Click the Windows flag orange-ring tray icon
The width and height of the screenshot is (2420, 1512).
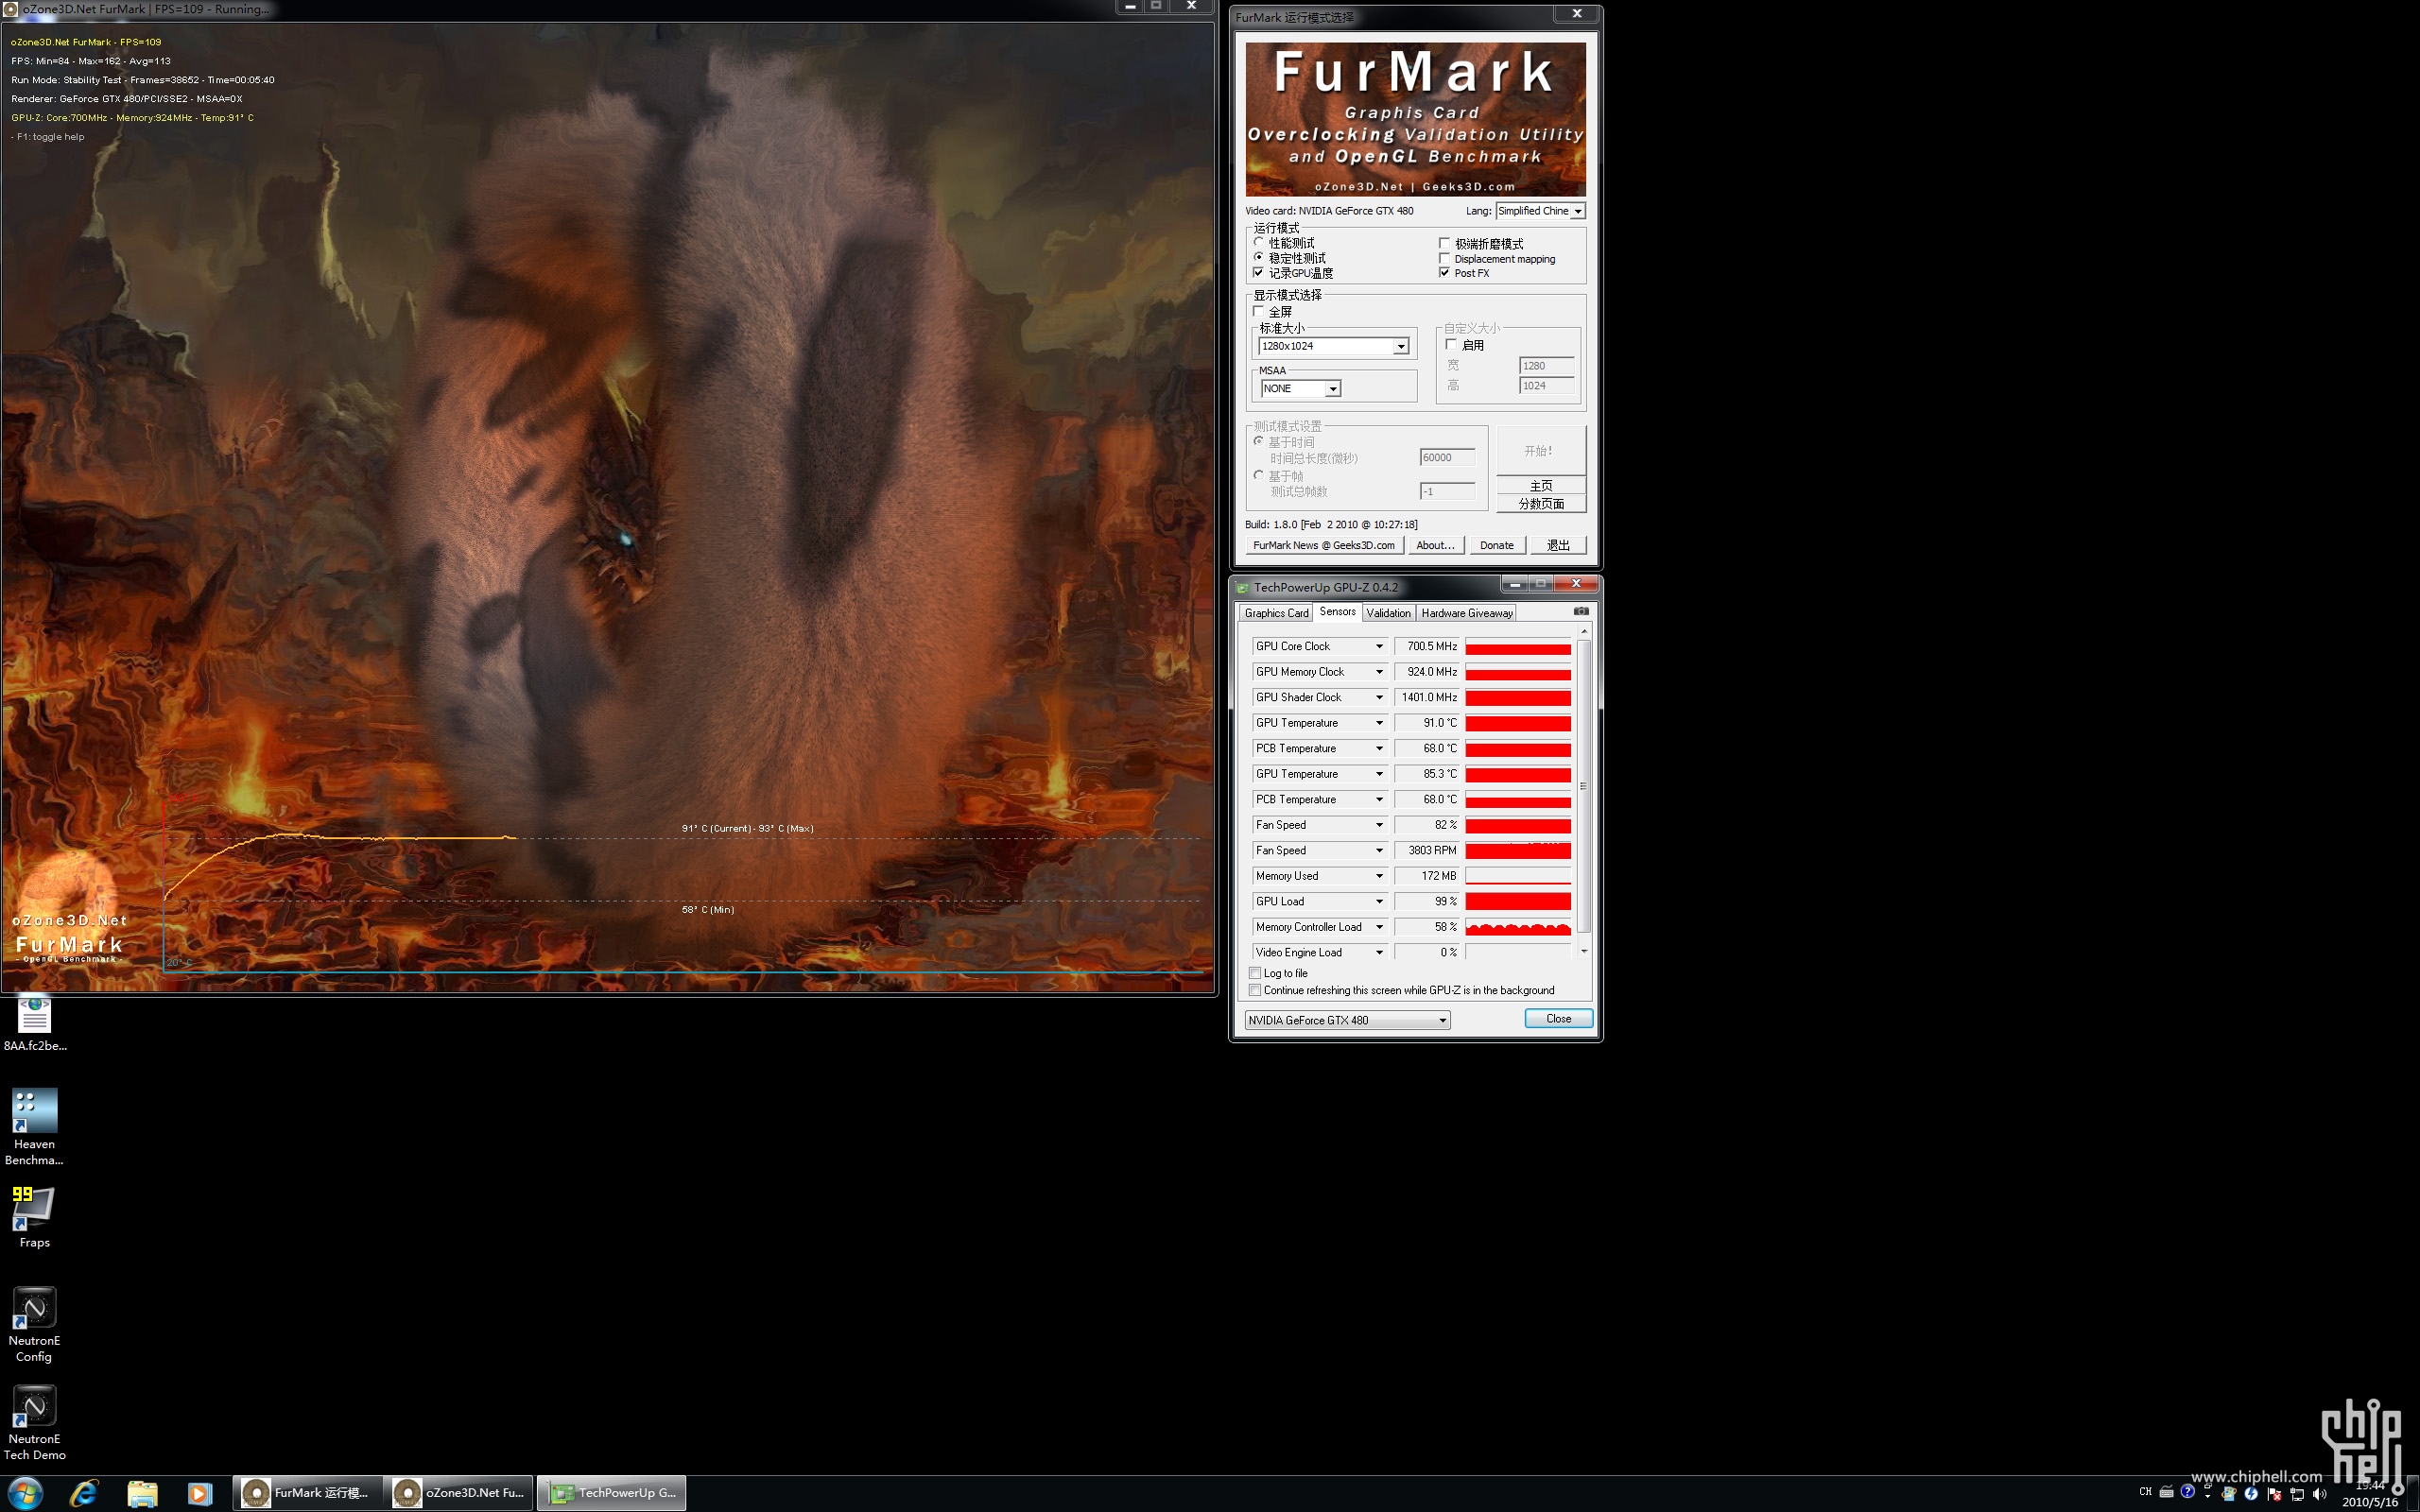tap(2229, 1494)
